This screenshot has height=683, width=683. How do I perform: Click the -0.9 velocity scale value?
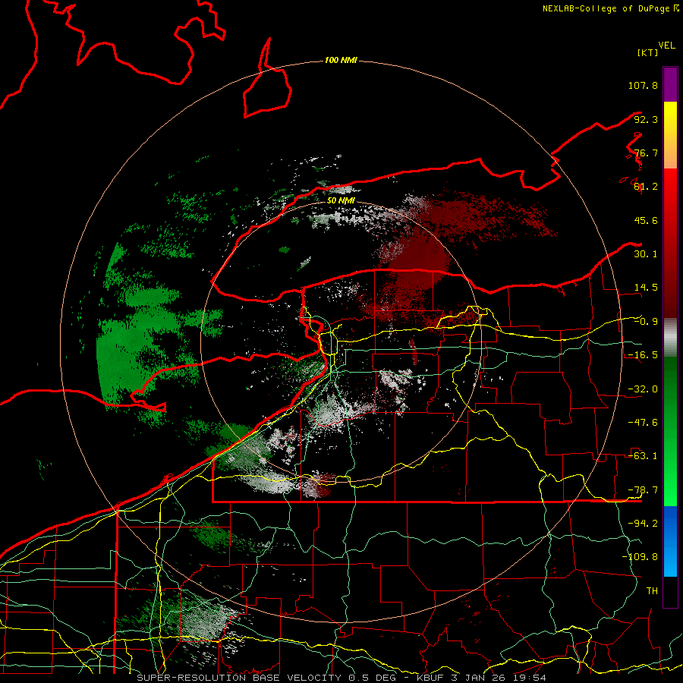pyautogui.click(x=646, y=322)
